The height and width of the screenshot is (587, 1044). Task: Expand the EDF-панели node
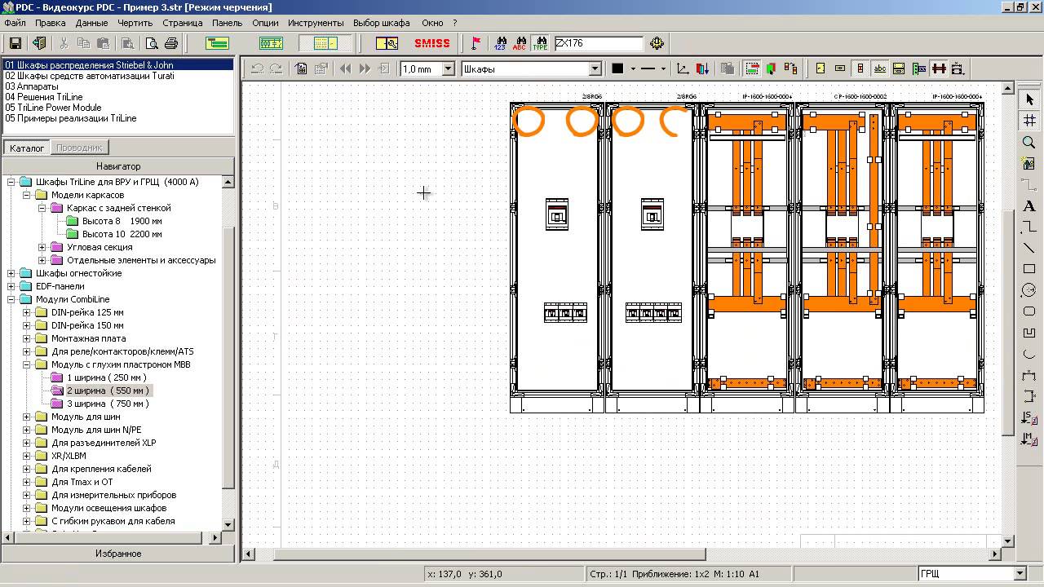point(11,286)
